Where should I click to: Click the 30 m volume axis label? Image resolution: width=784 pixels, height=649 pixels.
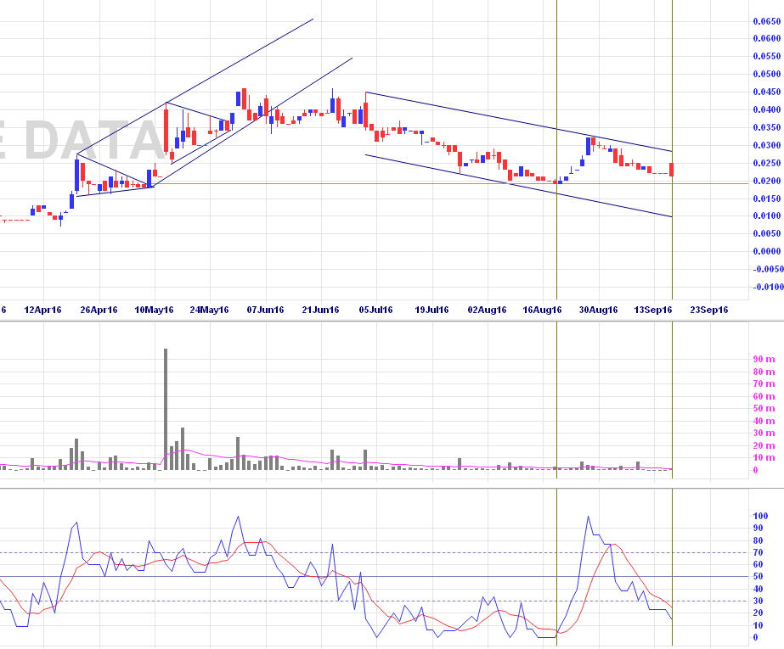[x=764, y=434]
